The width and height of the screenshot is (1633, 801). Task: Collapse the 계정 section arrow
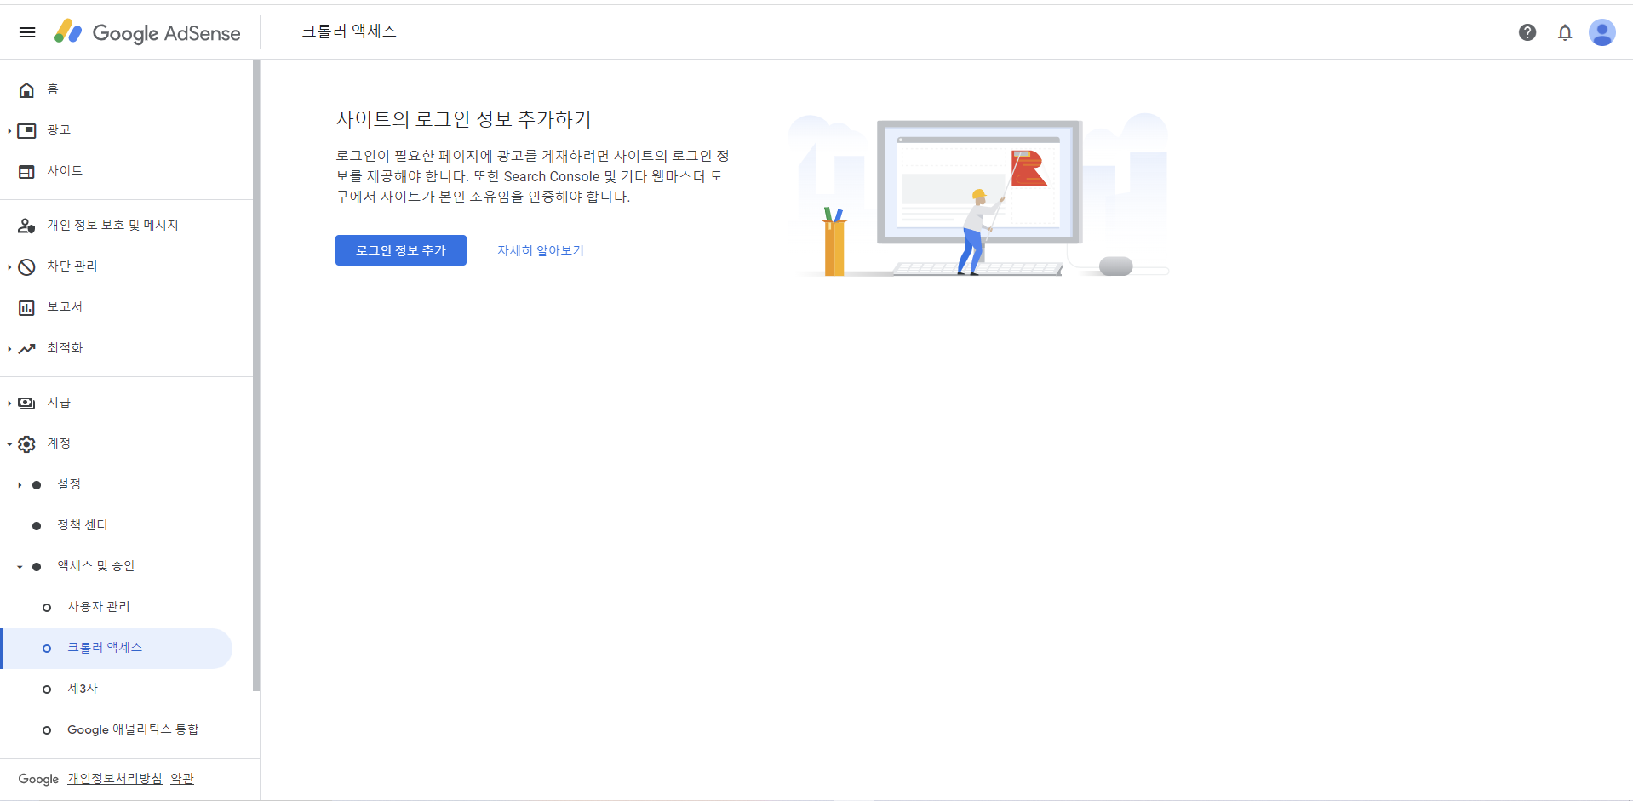click(9, 443)
